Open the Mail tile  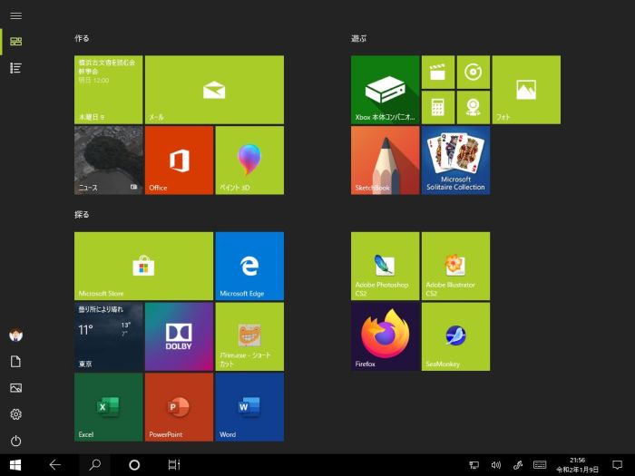[214, 90]
